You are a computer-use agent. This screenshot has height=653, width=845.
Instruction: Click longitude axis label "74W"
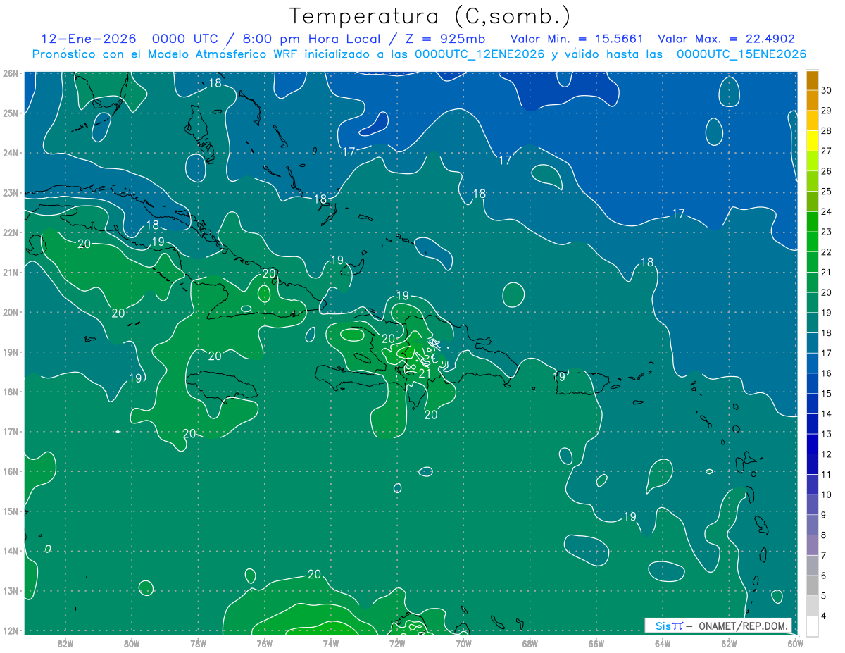(331, 642)
